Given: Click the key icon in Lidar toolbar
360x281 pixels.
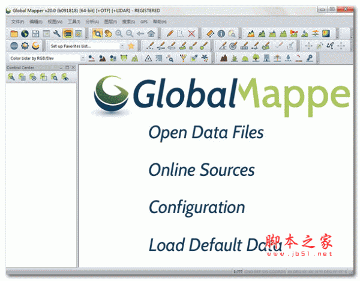Looking at the screenshot, I should pyautogui.click(x=310, y=58).
